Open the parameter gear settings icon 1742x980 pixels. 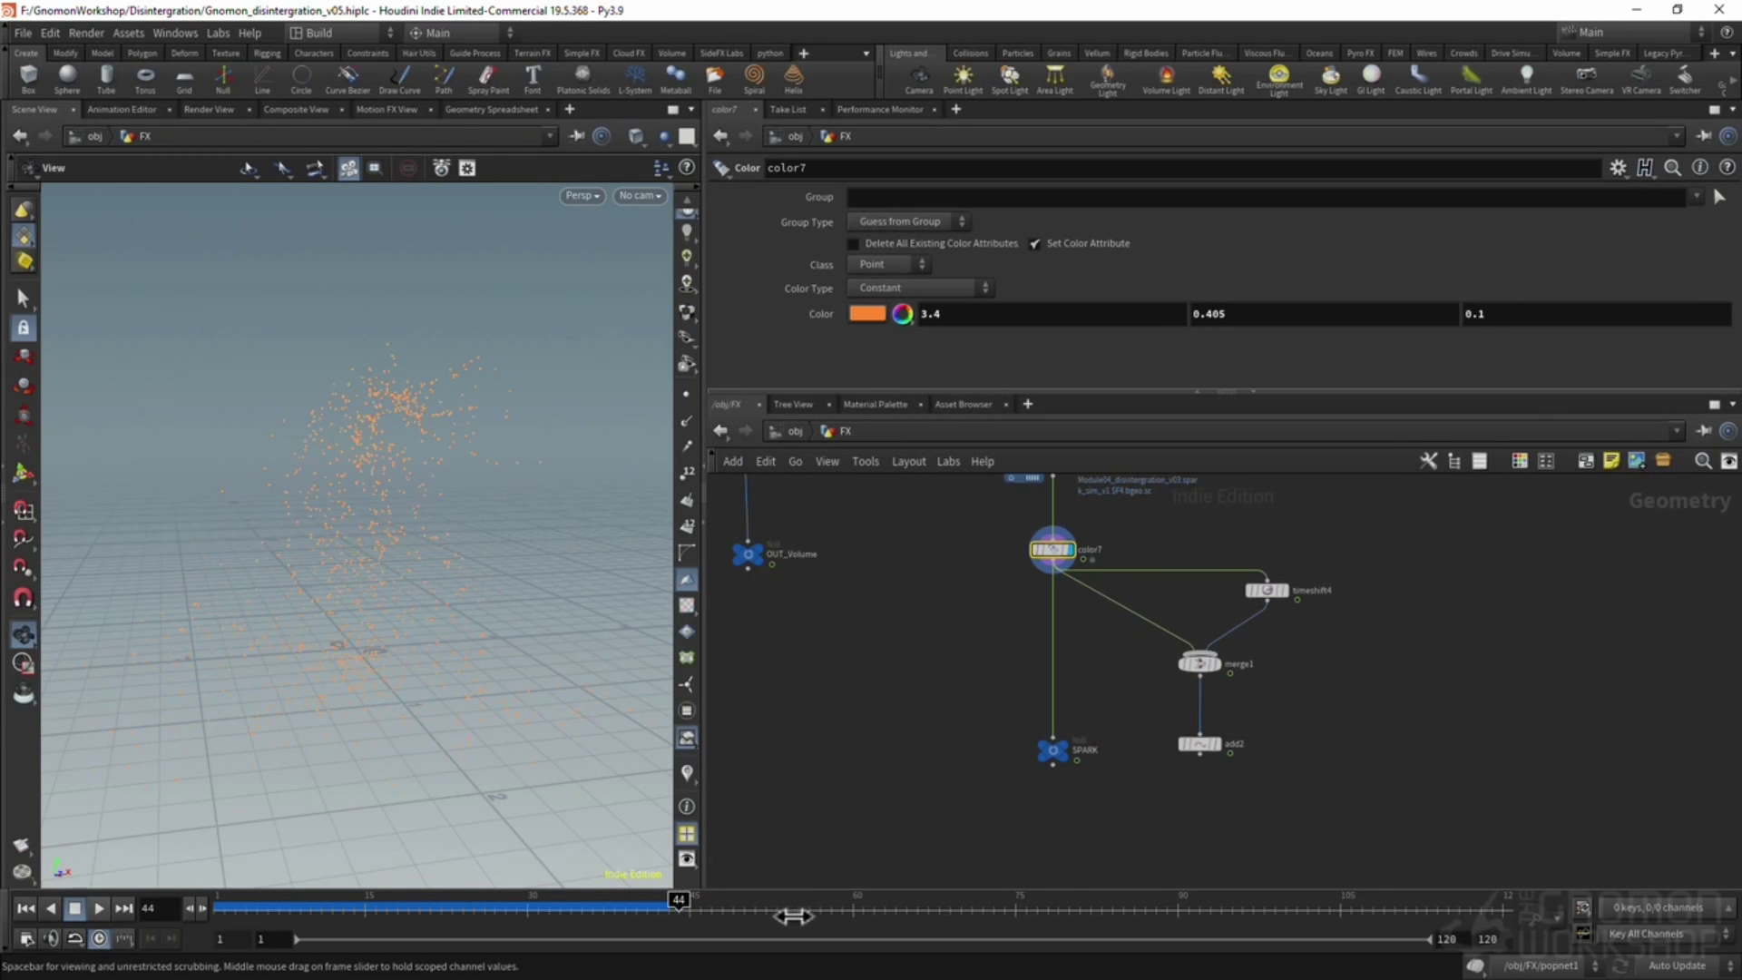(x=1618, y=168)
